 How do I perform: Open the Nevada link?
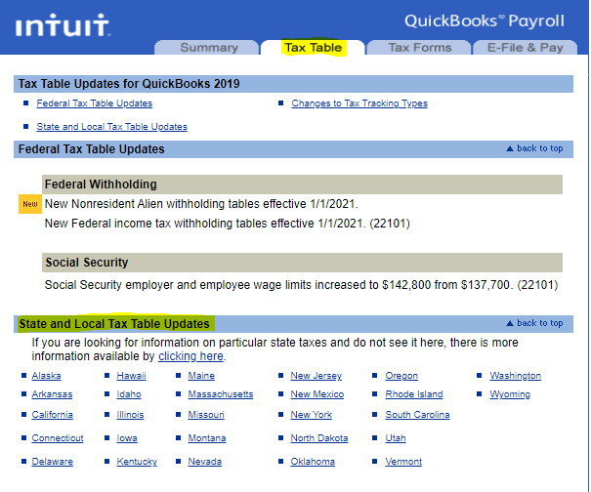click(205, 462)
